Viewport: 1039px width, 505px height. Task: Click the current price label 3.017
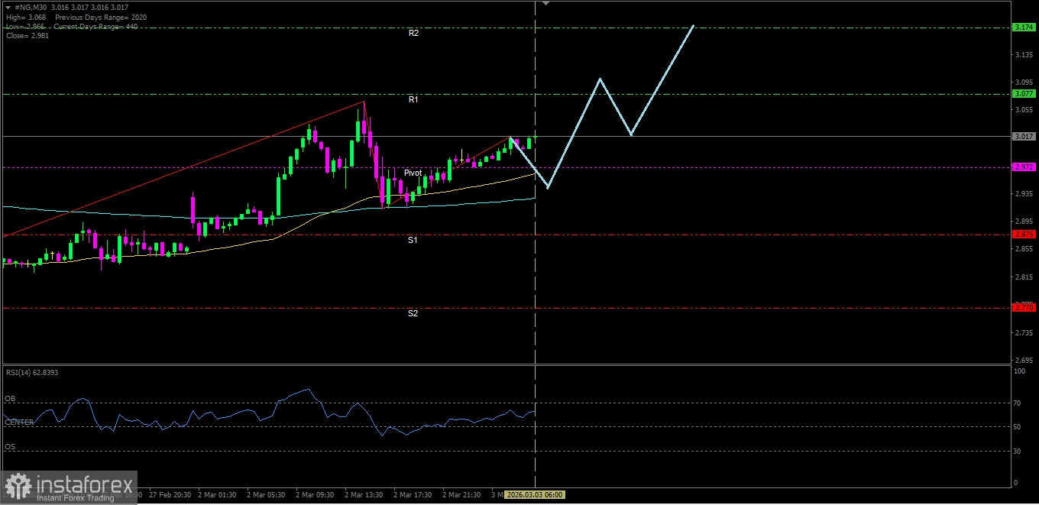coord(1024,137)
